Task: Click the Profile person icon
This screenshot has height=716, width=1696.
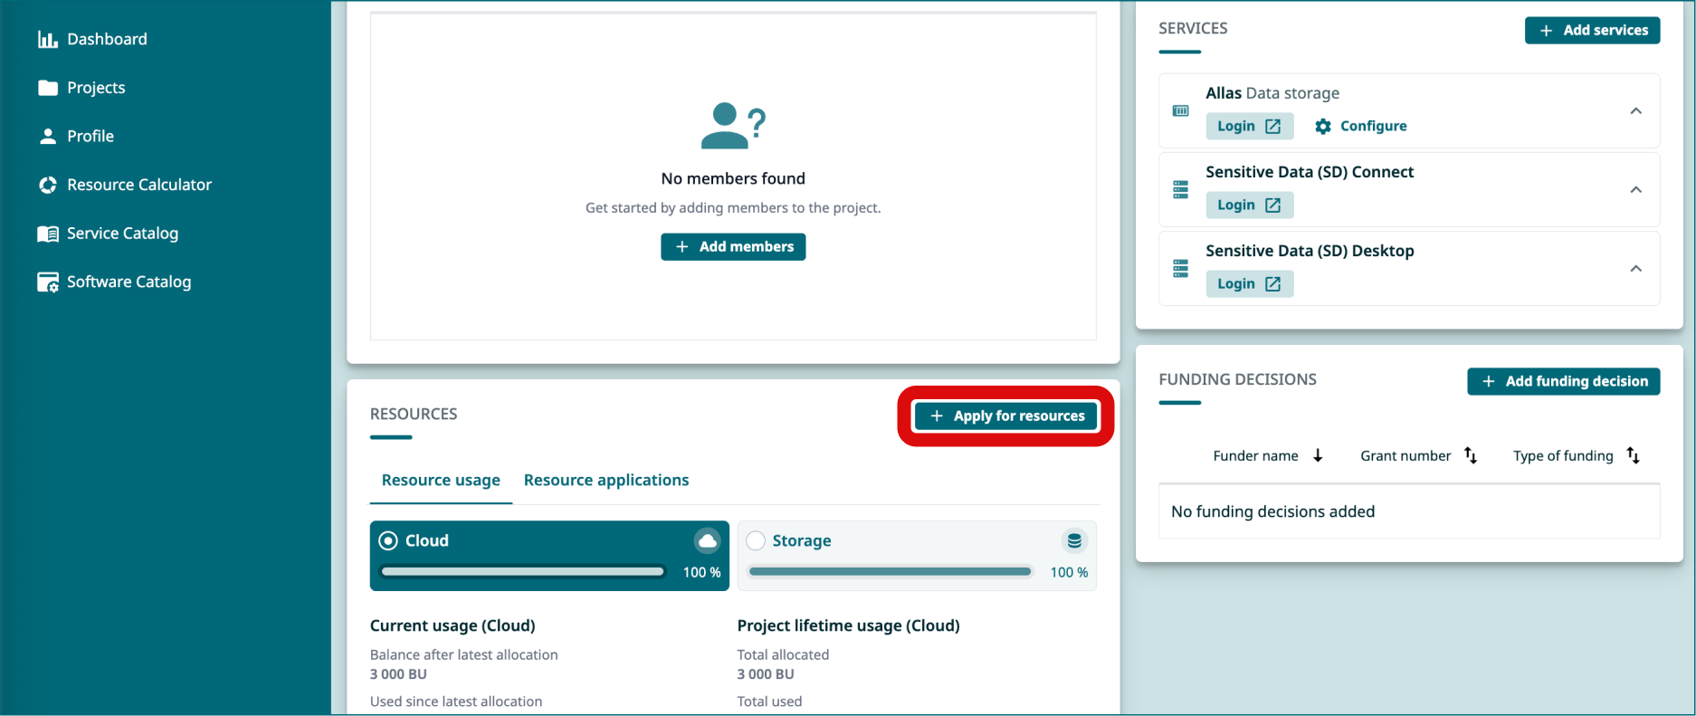Action: 48,136
